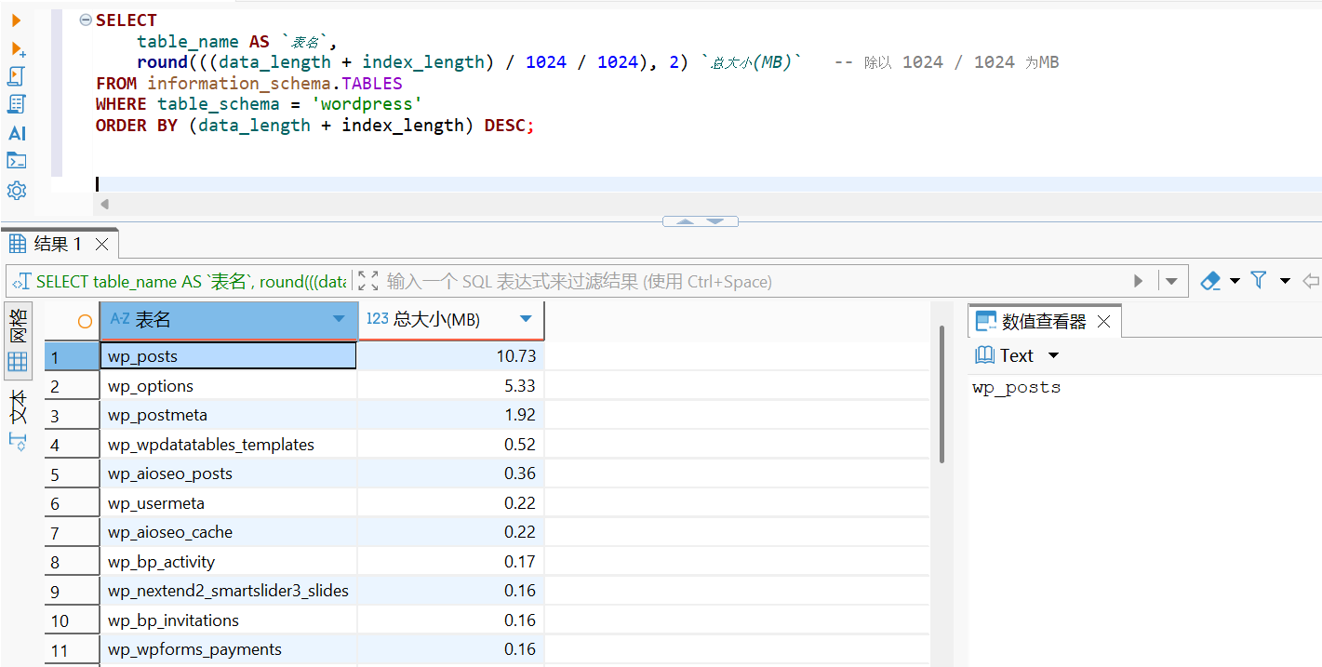
Task: Clear filters with the eraser icon
Action: [x=1210, y=280]
